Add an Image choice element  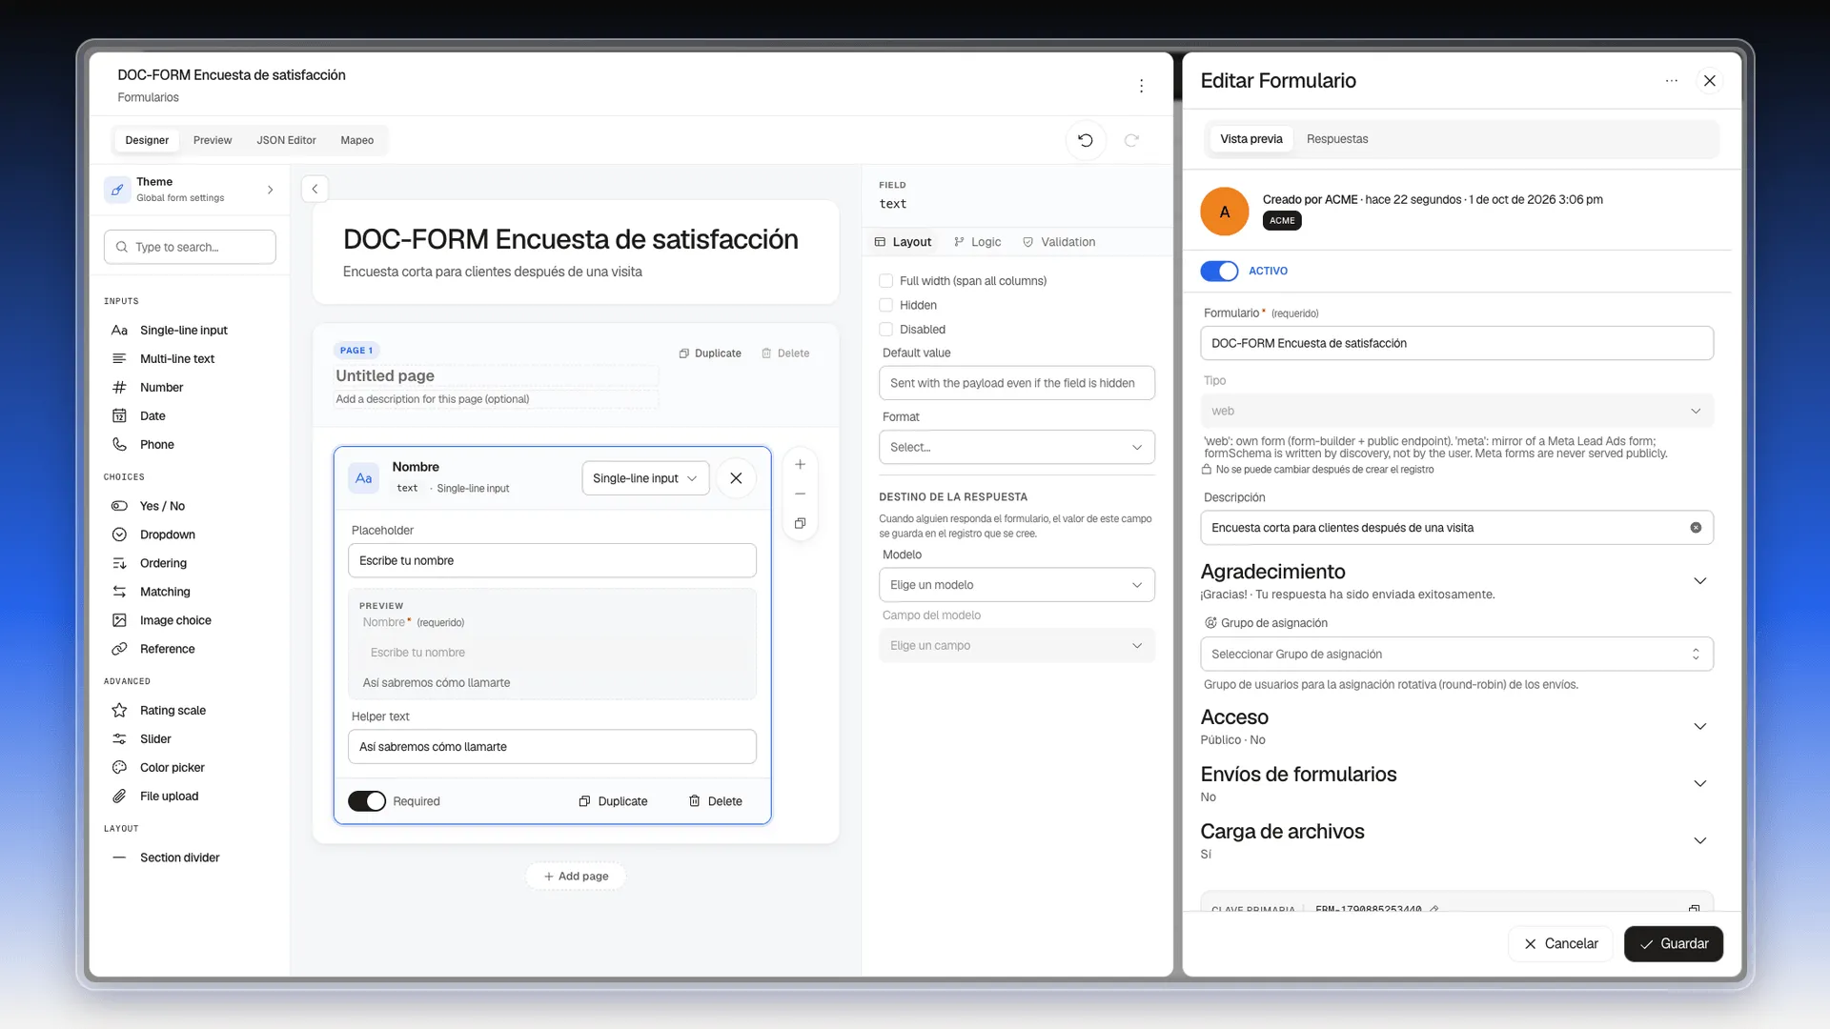coord(175,620)
